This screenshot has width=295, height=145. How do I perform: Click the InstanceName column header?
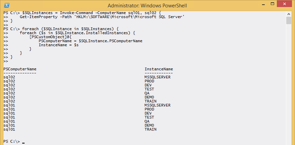click(x=159, y=69)
